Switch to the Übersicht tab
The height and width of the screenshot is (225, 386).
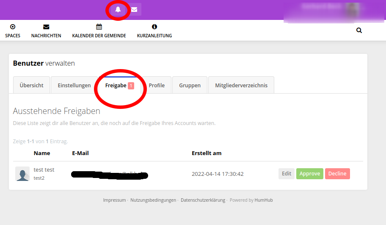[31, 85]
